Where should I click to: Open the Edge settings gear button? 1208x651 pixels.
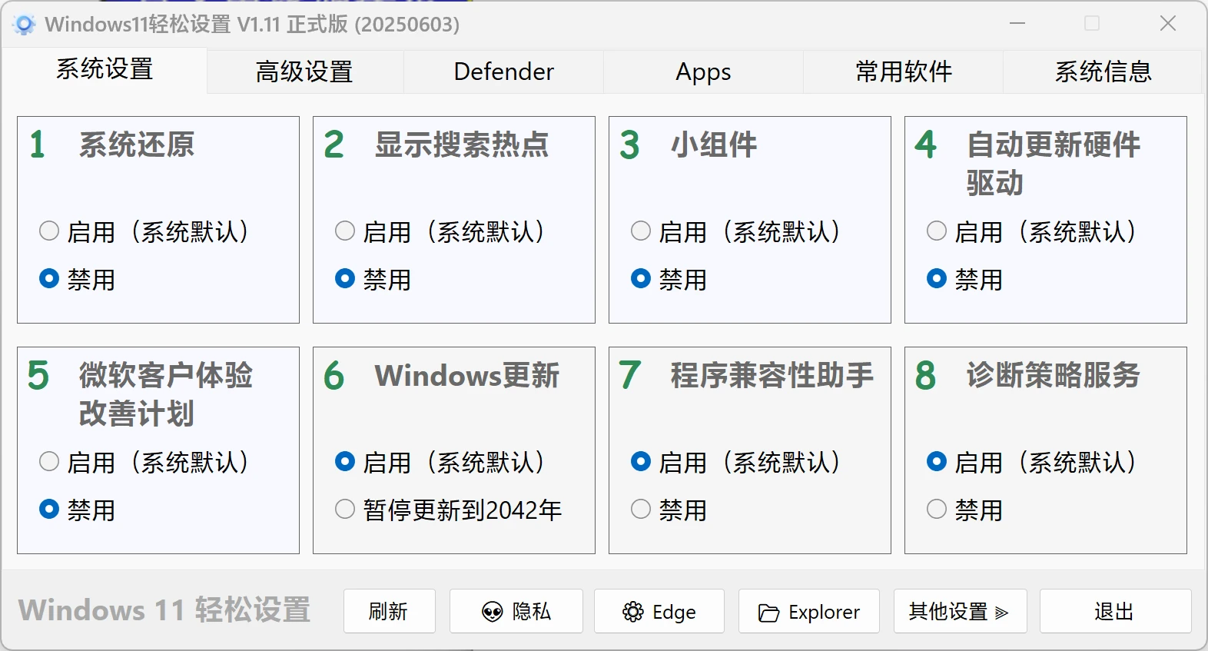tap(659, 611)
